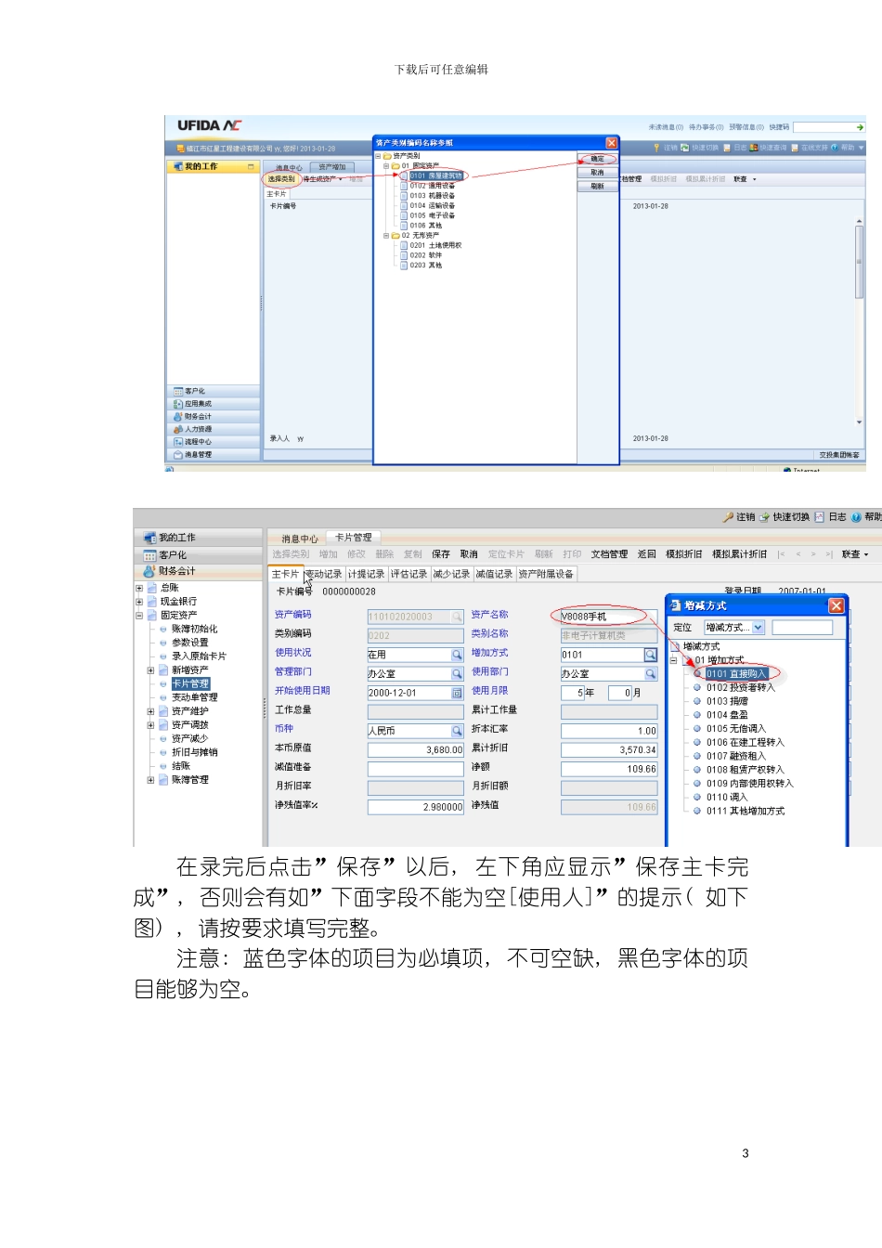Click 在线支持 icon in UFIDA header bar
882x1248 pixels.
(x=795, y=148)
